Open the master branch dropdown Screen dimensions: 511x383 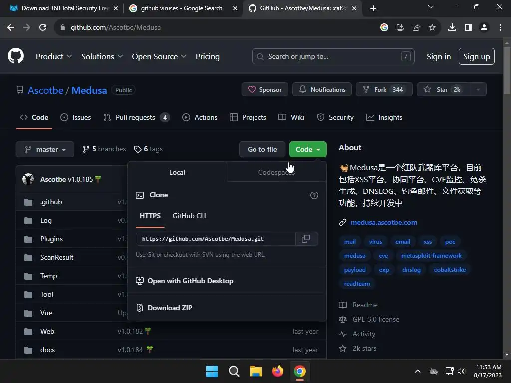(45, 149)
